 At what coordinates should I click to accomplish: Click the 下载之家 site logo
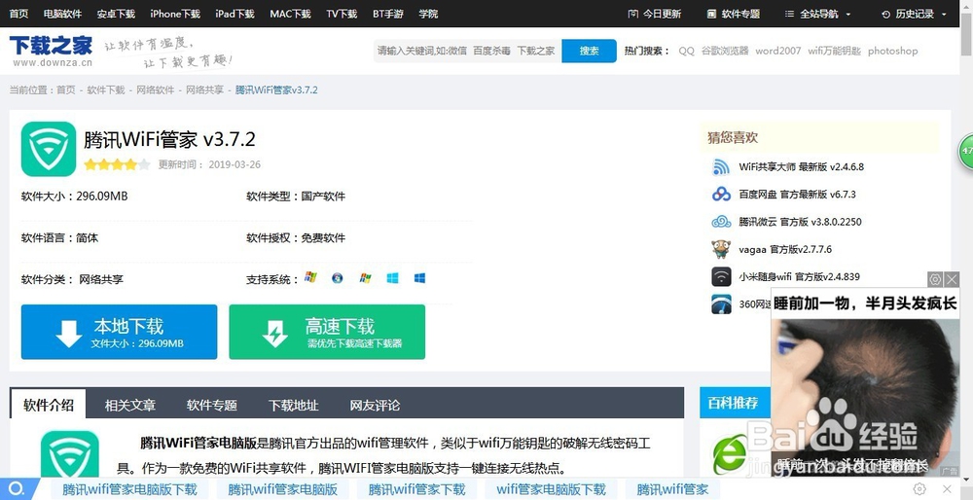(51, 51)
